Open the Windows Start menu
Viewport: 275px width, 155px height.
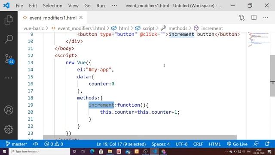tap(4, 151)
